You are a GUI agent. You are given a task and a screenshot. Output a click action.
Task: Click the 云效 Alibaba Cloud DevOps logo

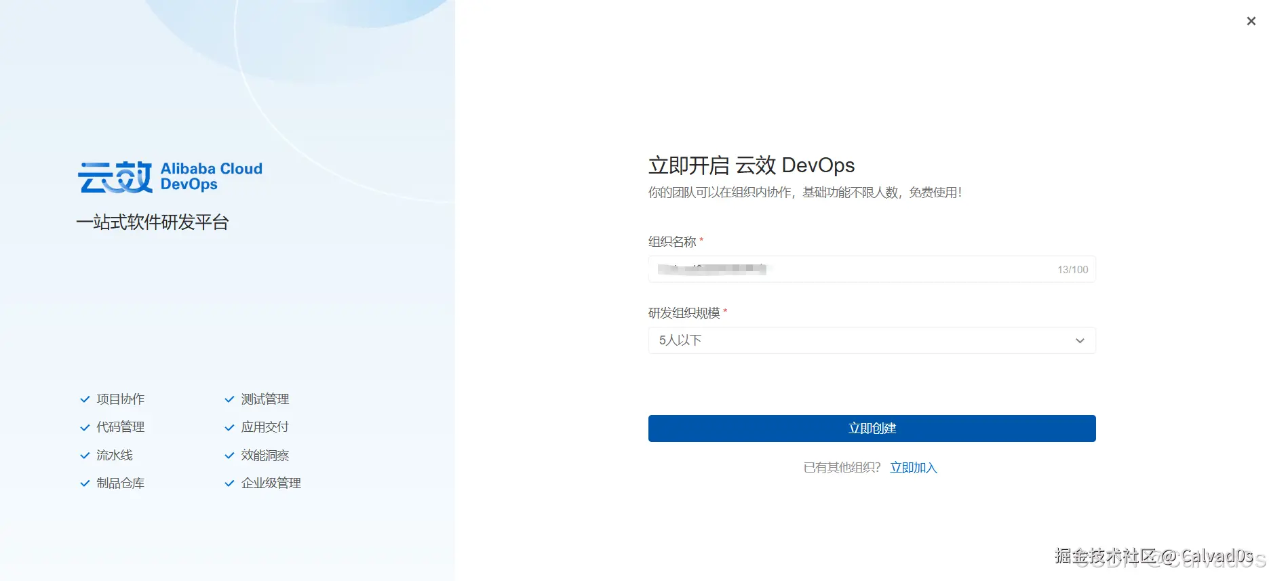pyautogui.click(x=170, y=177)
